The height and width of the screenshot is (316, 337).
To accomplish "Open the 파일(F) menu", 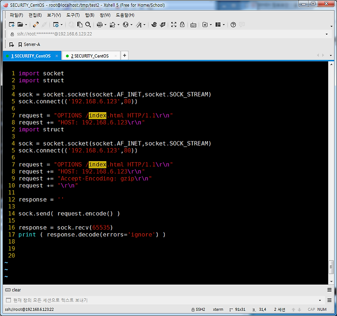I will coord(16,15).
